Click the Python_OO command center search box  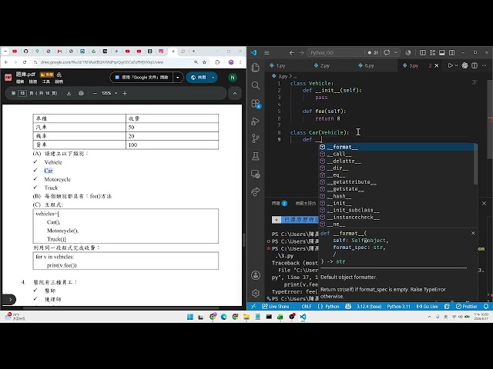[x=336, y=52]
